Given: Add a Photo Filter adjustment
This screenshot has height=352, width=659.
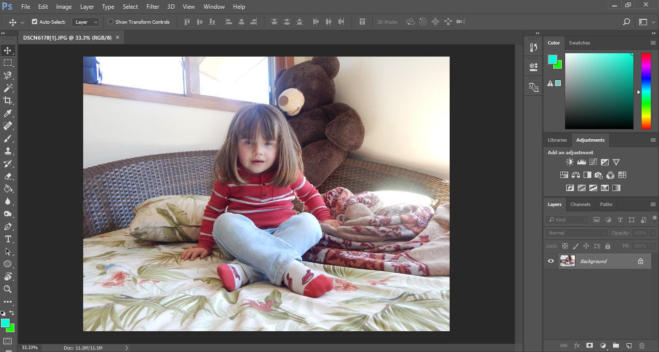Looking at the screenshot, I should pyautogui.click(x=599, y=175).
